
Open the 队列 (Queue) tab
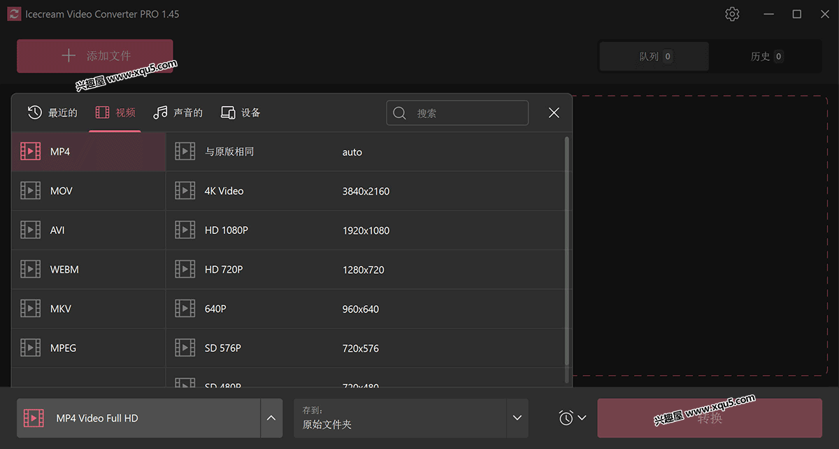(x=654, y=57)
